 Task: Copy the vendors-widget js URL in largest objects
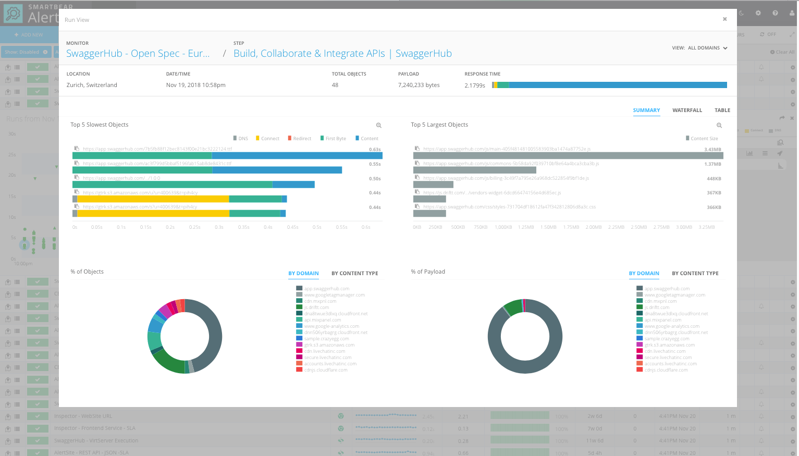click(x=416, y=192)
